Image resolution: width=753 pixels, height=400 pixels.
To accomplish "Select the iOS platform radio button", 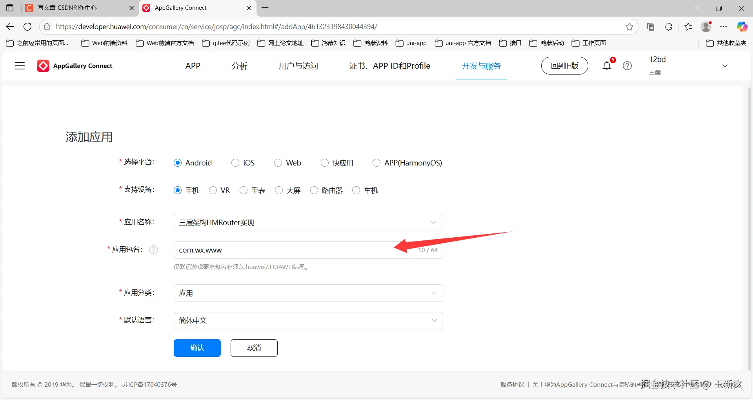I will pyautogui.click(x=235, y=163).
